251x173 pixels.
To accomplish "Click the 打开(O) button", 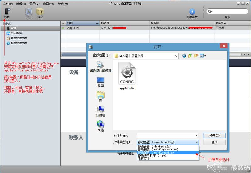I will coord(215,135).
